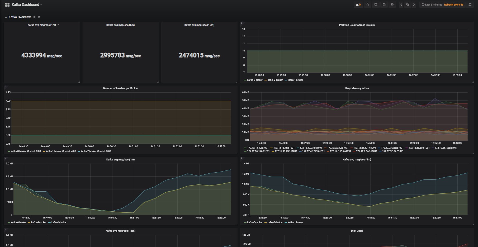Toggle kafka-1-broker series in Leaders per Broker legend

click(53, 151)
